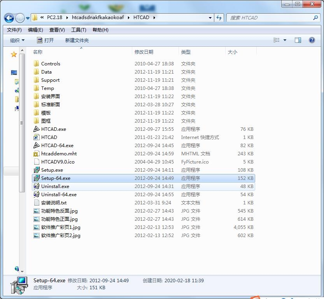The width and height of the screenshot is (324, 299).
Task: Open the 查看(V) menu
Action: click(57, 30)
